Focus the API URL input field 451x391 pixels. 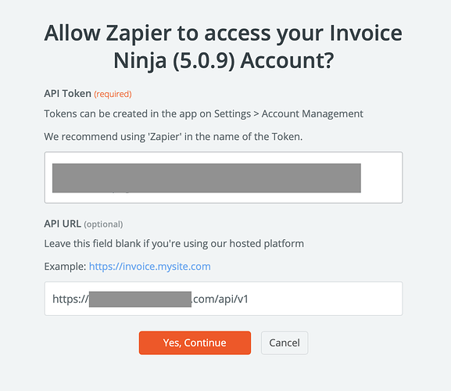(224, 299)
